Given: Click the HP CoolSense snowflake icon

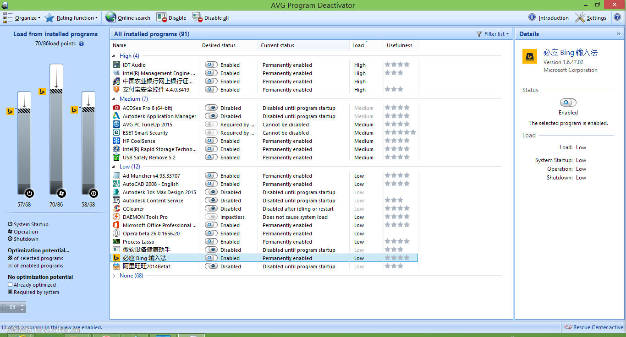Looking at the screenshot, I should pos(116,141).
